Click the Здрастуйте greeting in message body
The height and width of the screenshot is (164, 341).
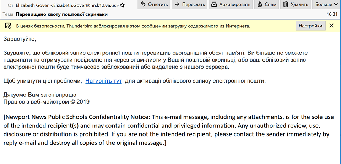click(x=20, y=38)
